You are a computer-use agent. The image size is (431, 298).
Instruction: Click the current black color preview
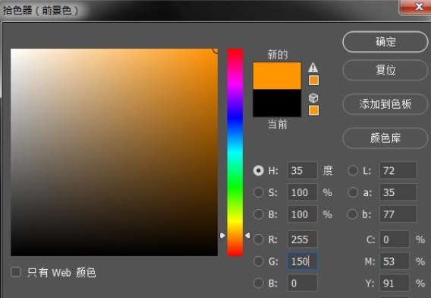pos(277,103)
